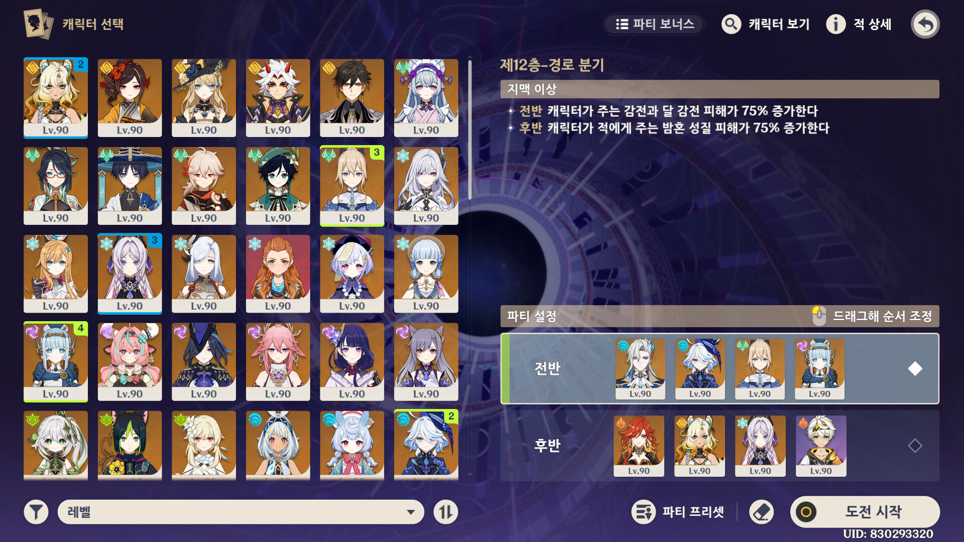The width and height of the screenshot is (964, 542).
Task: Start the challenge with 도전 시작
Action: point(865,512)
